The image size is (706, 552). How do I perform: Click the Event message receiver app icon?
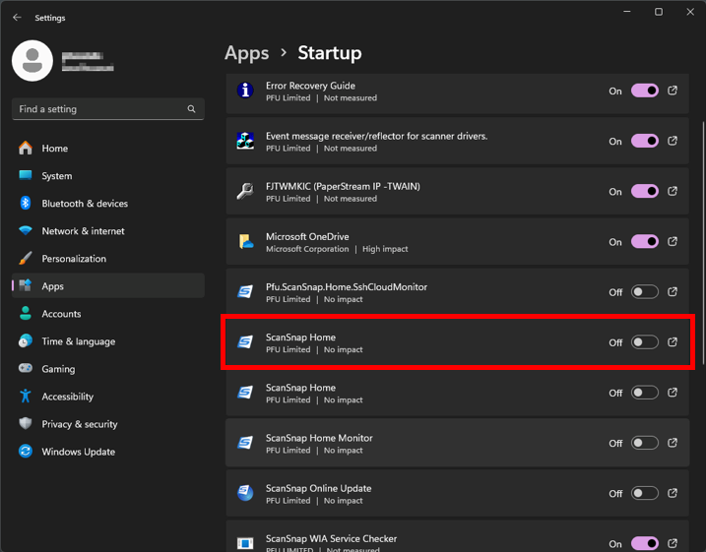pos(245,141)
